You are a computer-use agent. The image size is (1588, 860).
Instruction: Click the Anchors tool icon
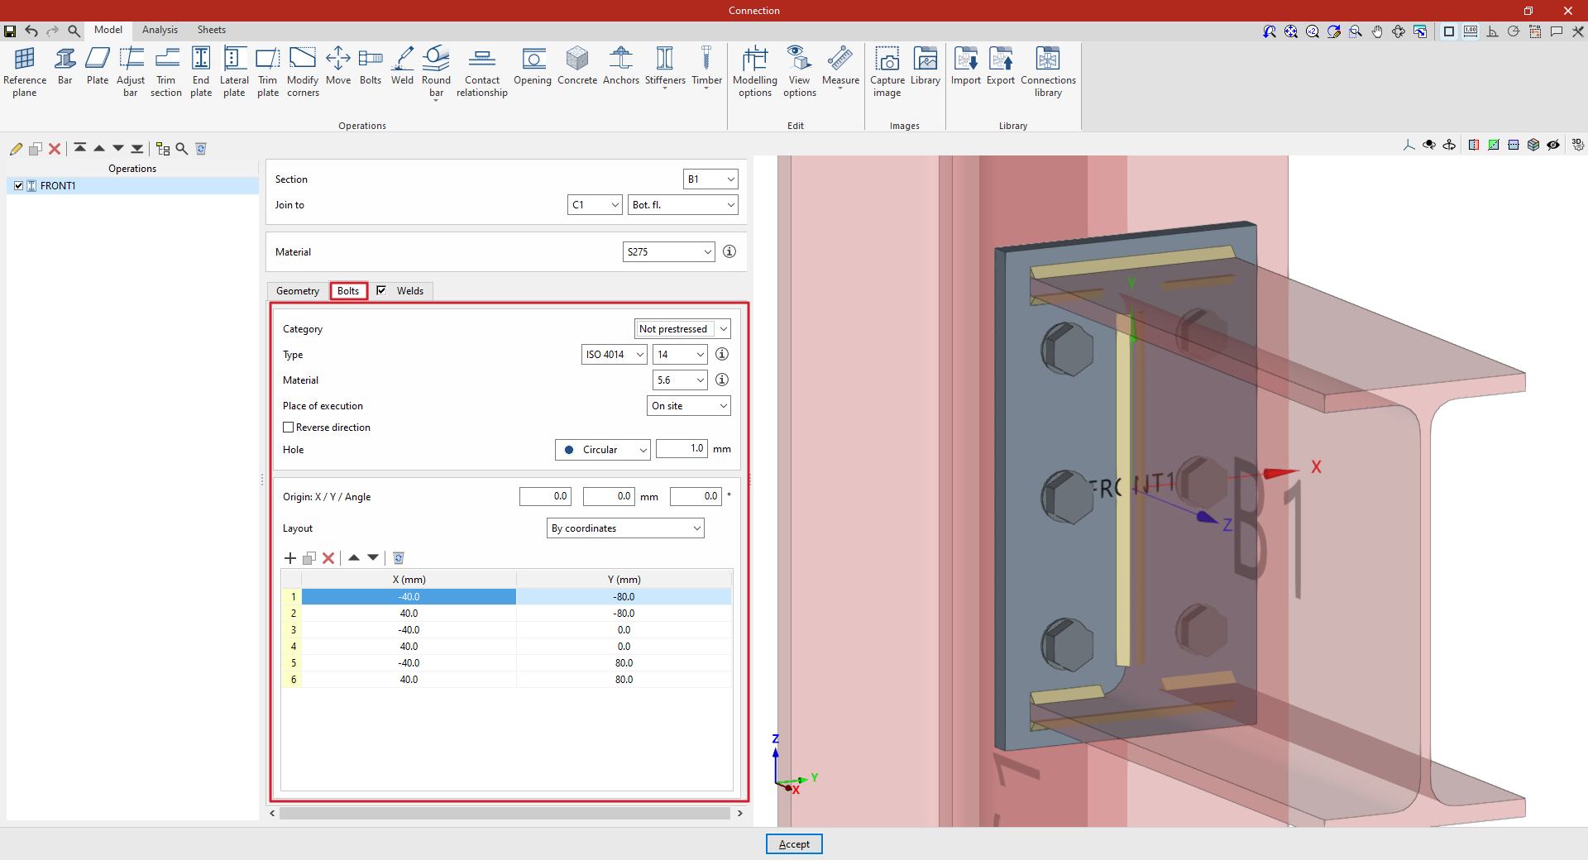tap(620, 66)
